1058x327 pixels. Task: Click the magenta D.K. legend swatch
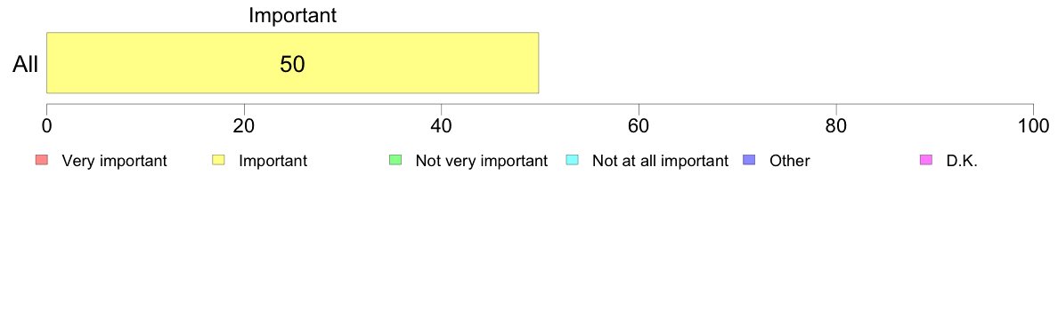[x=925, y=160]
